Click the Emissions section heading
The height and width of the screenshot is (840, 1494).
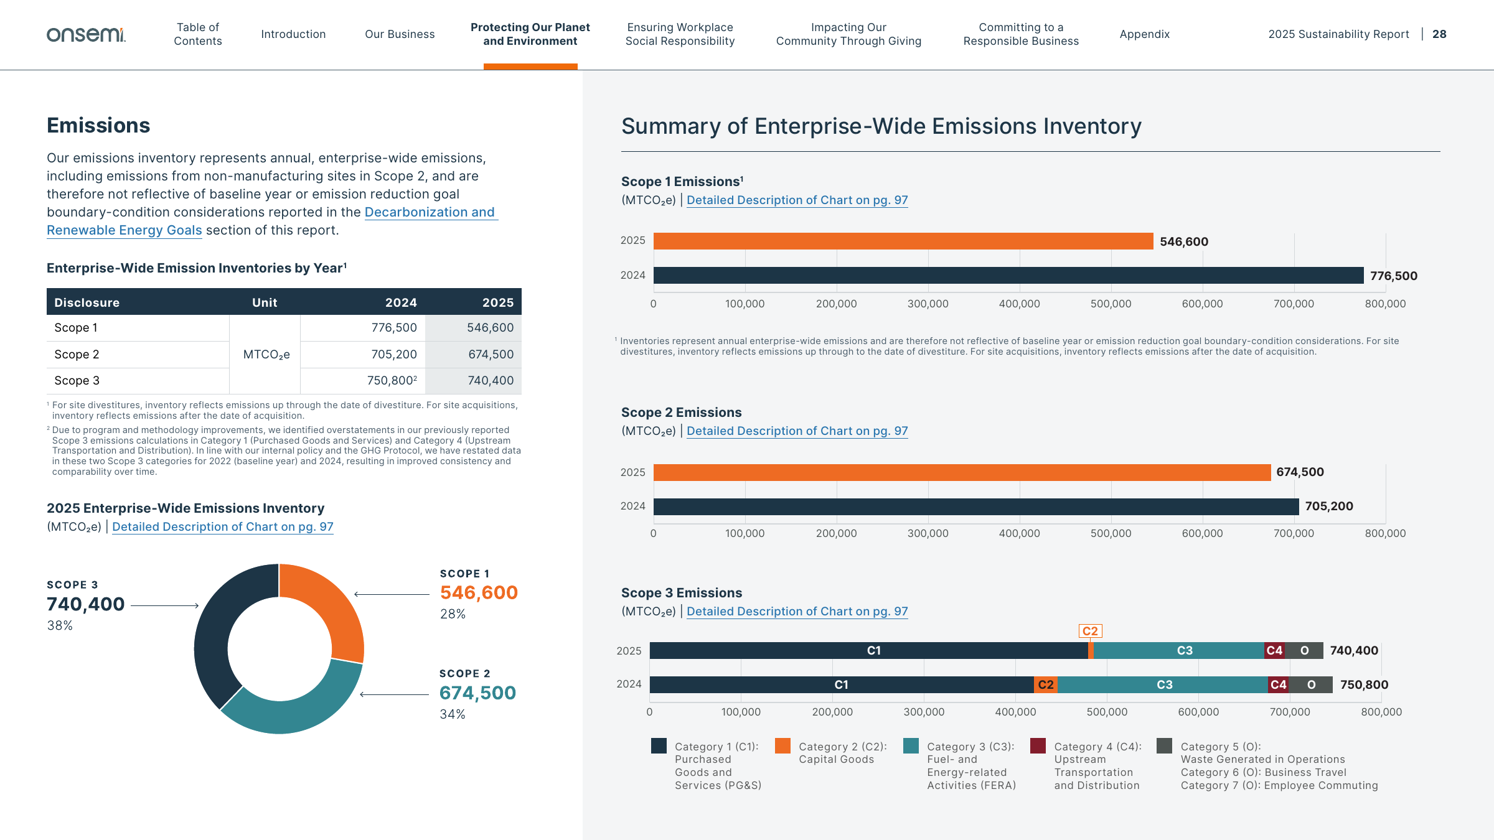[98, 126]
